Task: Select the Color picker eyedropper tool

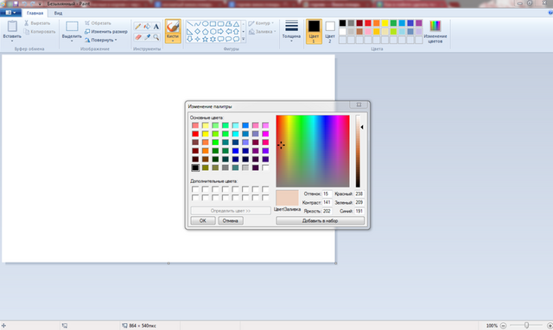Action: tap(147, 37)
